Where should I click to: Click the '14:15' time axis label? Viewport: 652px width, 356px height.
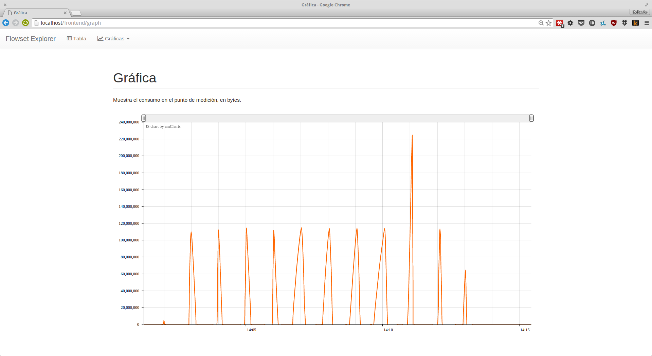525,330
